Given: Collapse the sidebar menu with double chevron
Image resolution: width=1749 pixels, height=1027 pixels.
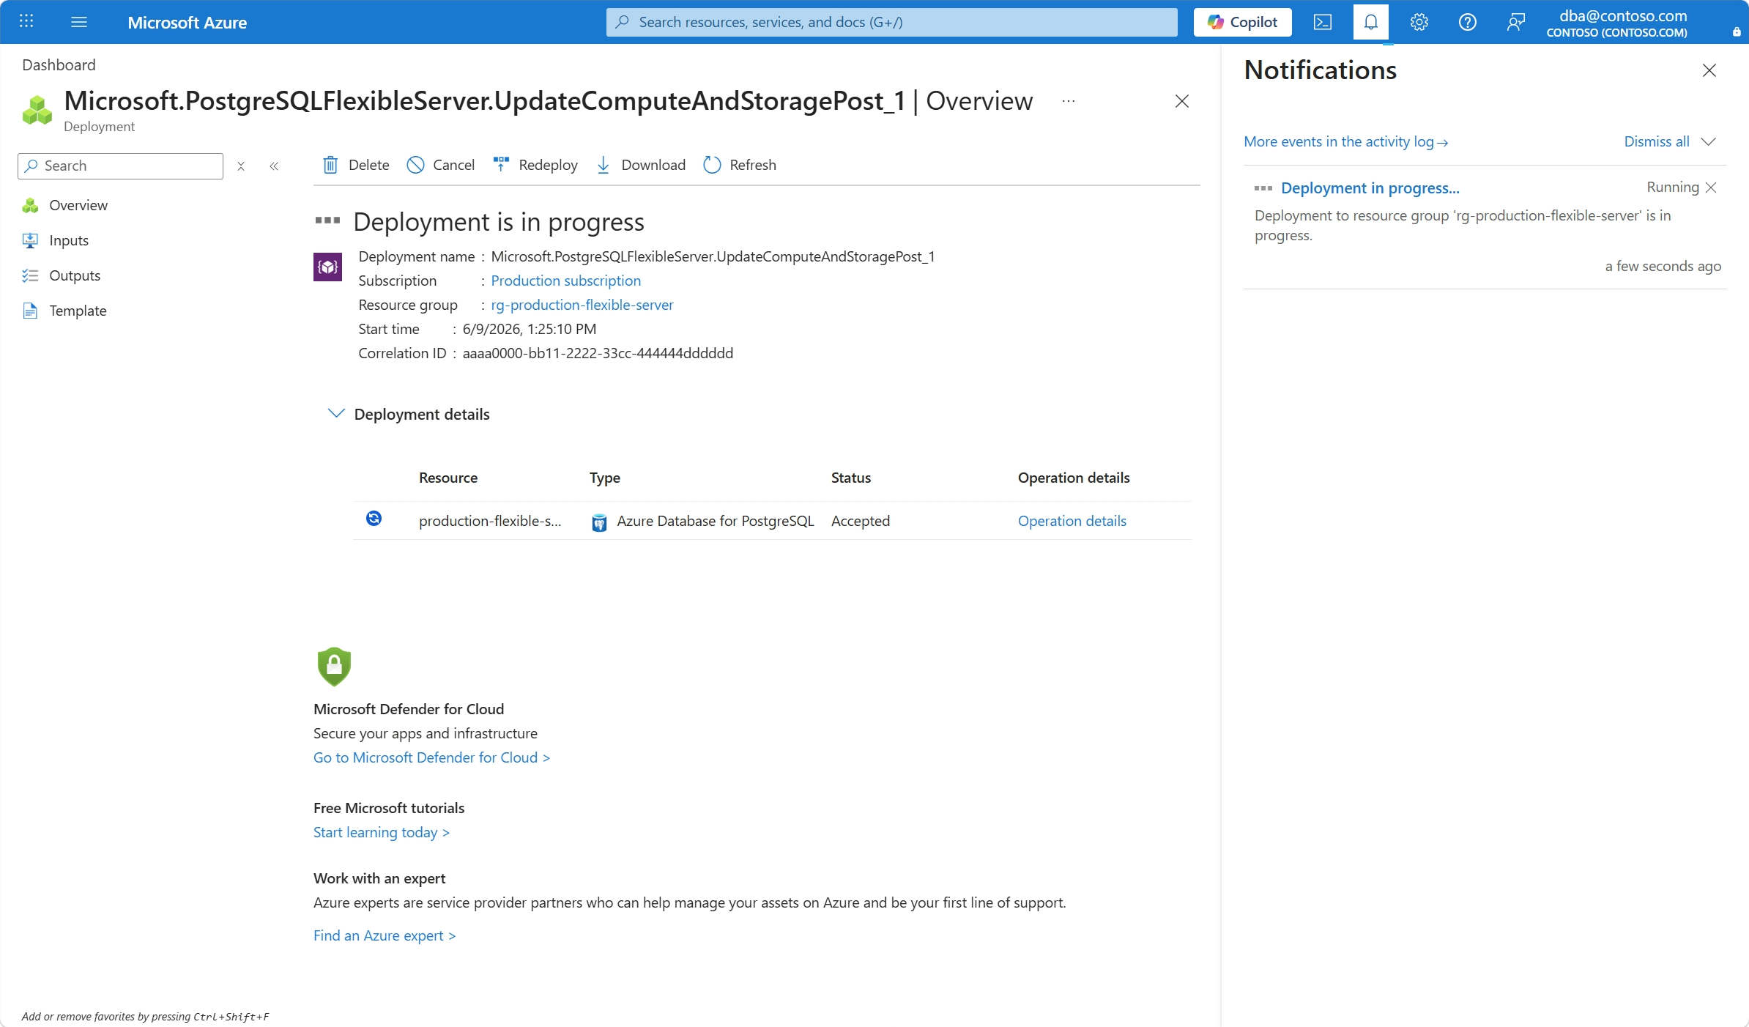Looking at the screenshot, I should [274, 166].
